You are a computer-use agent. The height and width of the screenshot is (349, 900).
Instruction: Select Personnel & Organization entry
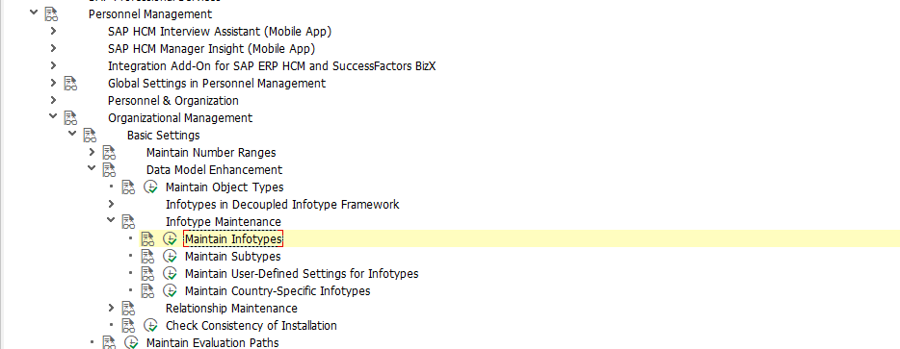pyautogui.click(x=173, y=100)
